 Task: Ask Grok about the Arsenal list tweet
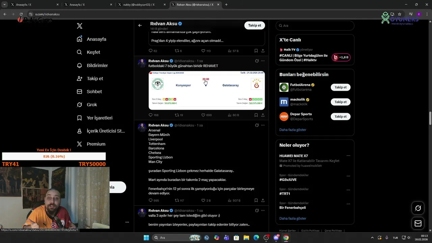257,125
